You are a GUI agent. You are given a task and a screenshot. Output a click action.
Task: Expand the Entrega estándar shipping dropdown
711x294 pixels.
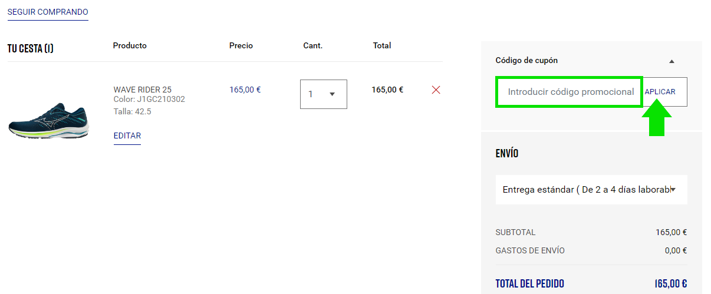coord(591,190)
